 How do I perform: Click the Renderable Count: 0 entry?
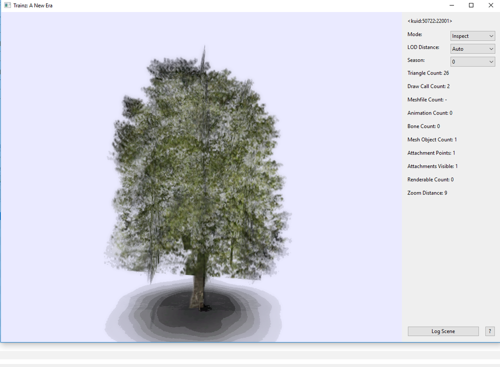point(430,179)
